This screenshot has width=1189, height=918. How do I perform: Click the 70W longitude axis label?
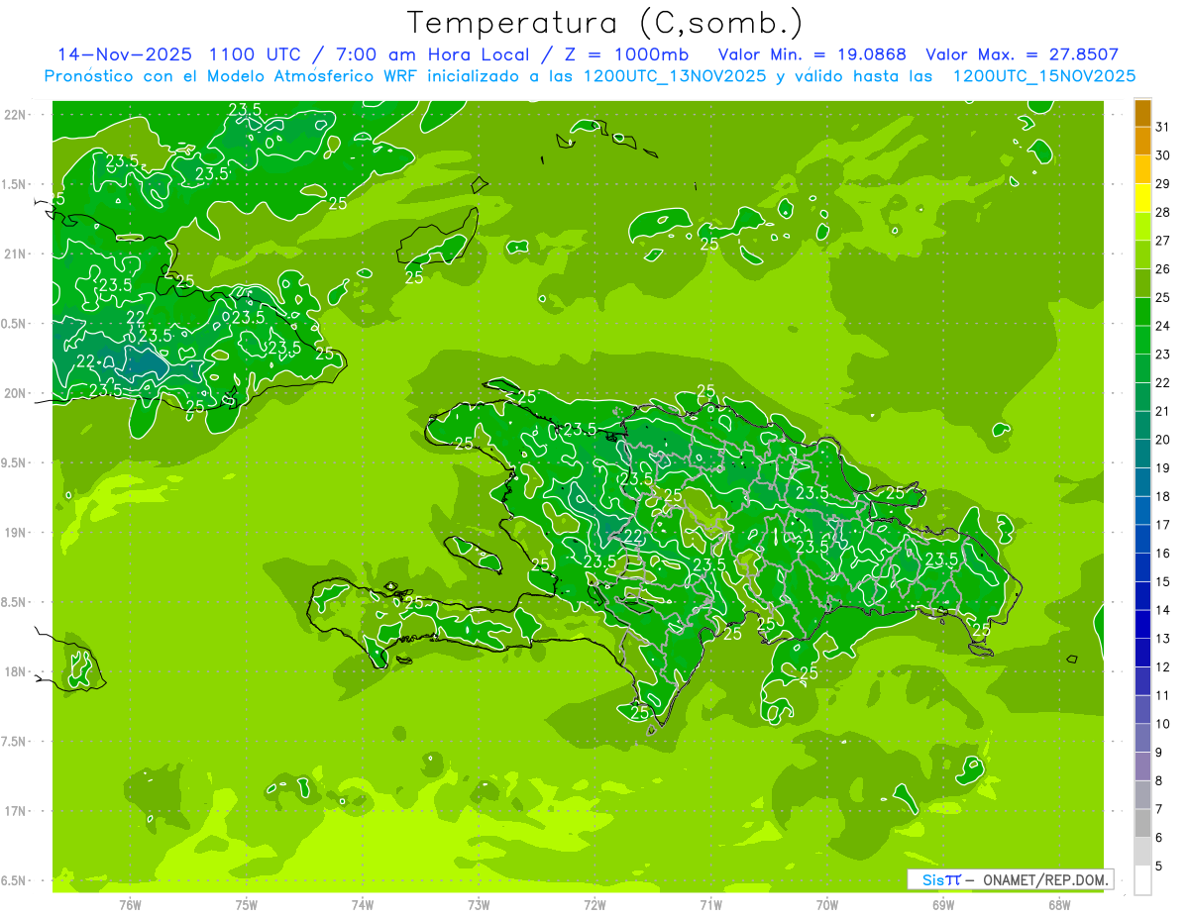pos(827,905)
